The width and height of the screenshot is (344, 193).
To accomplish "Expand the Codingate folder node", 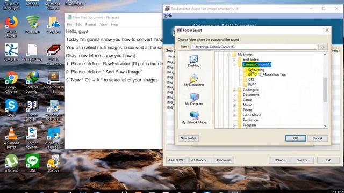I will 234,90.
